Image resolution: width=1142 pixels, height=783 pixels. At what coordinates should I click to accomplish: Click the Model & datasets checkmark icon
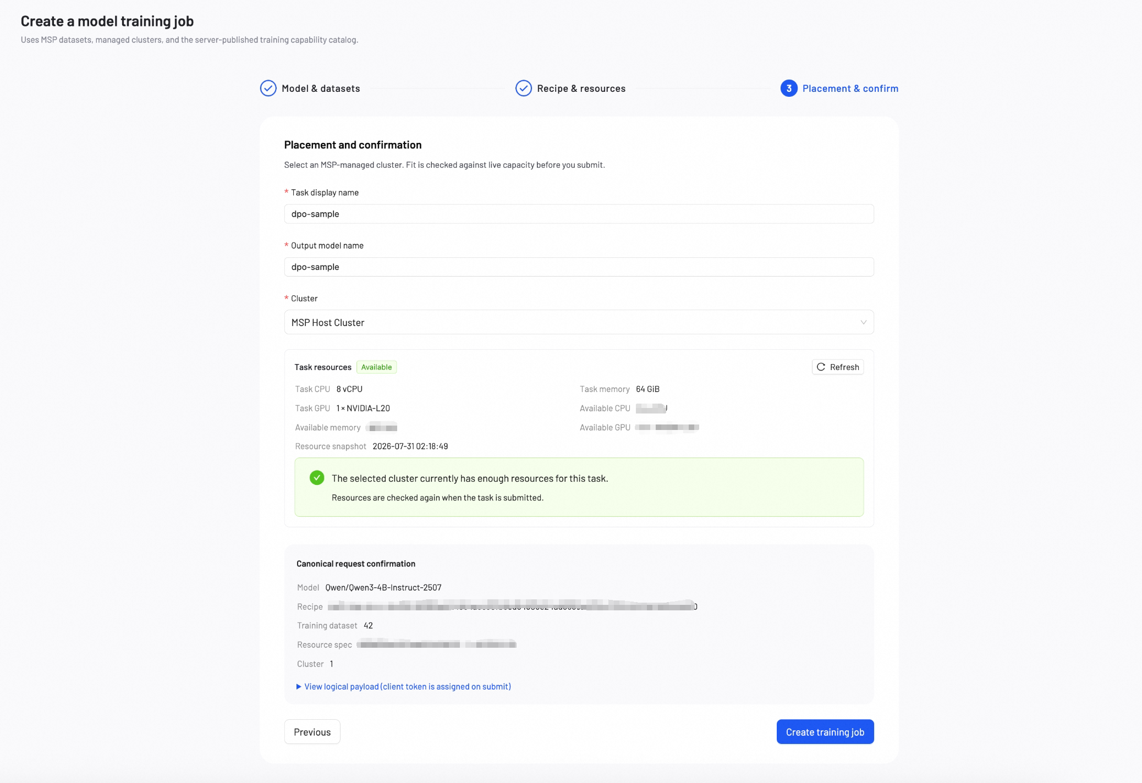click(x=268, y=88)
